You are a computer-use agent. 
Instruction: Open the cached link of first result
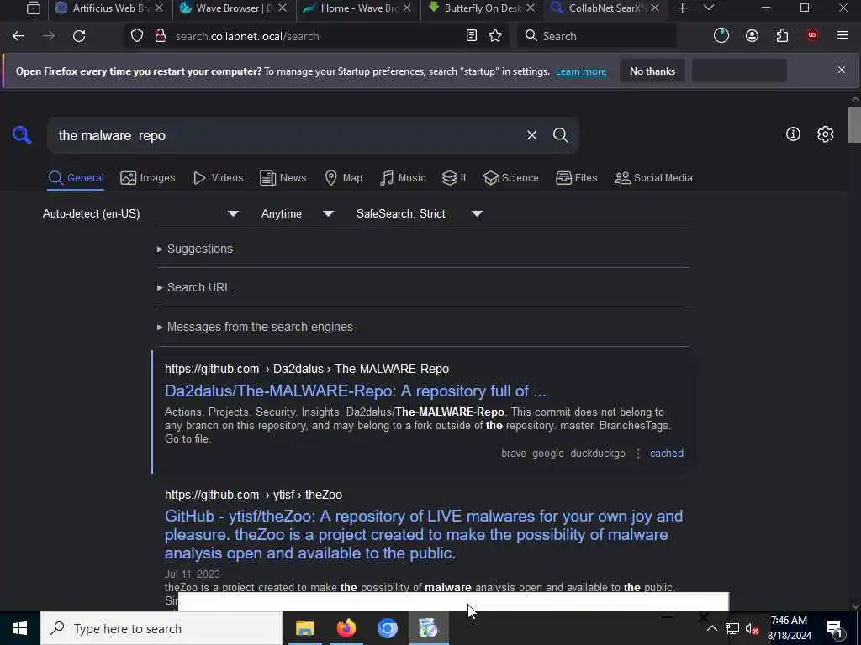click(667, 454)
